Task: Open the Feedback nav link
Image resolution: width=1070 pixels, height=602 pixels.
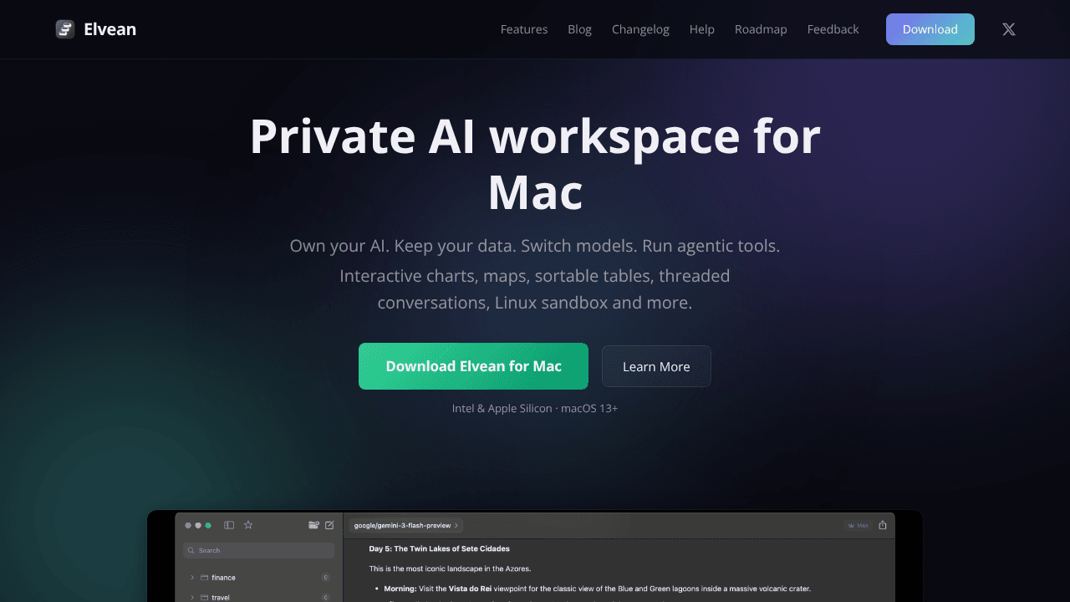Action: (833, 29)
